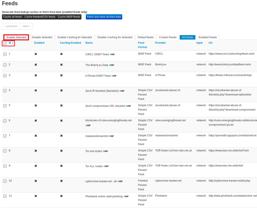
Task: Go to the next page
Action: [26, 26]
